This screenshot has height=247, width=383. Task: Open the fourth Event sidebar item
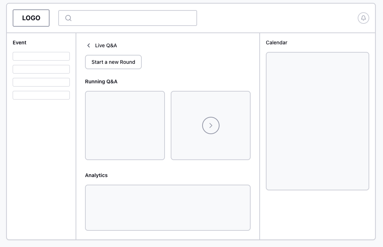point(41,95)
